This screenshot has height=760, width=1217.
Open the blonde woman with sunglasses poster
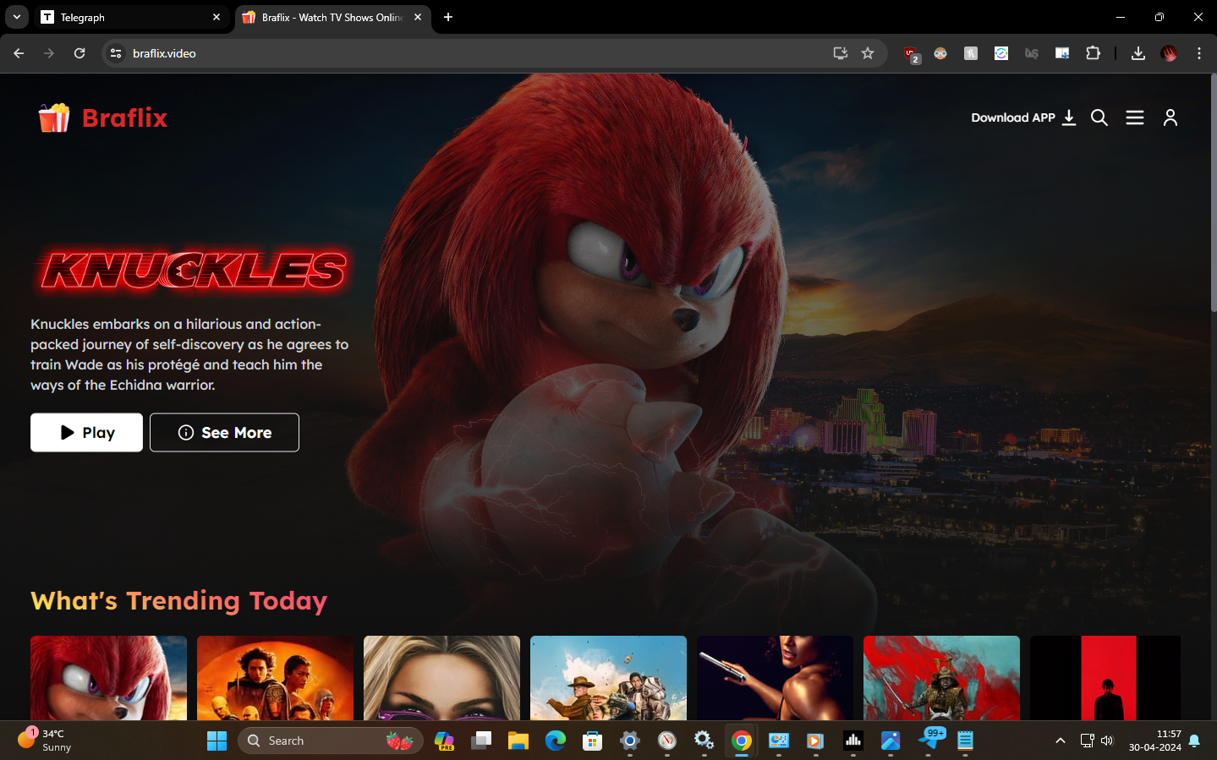(x=441, y=678)
